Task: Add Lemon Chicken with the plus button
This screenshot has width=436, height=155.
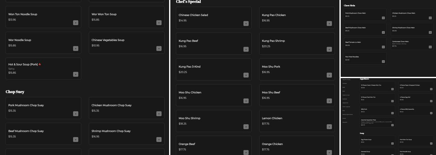Action: 329,127
